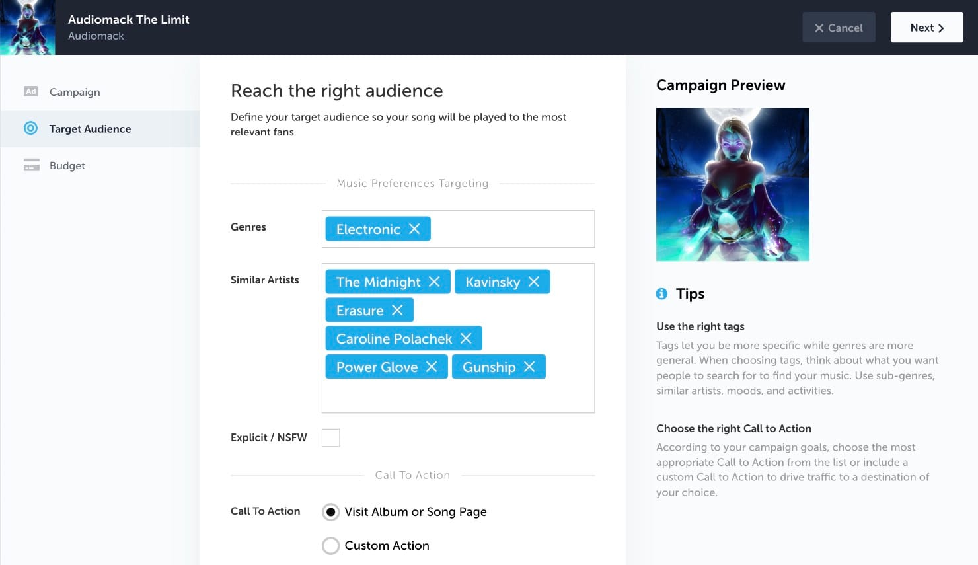Remove Power Glove artist tag
This screenshot has width=978, height=565.
(432, 367)
